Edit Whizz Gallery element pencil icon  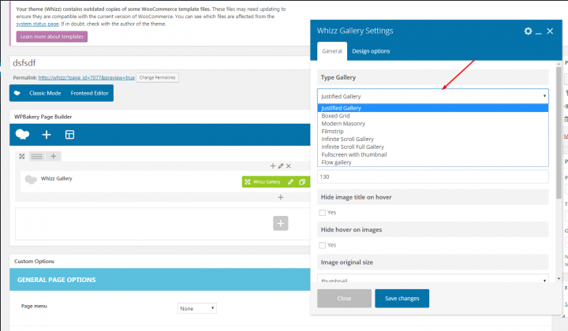pyautogui.click(x=290, y=181)
